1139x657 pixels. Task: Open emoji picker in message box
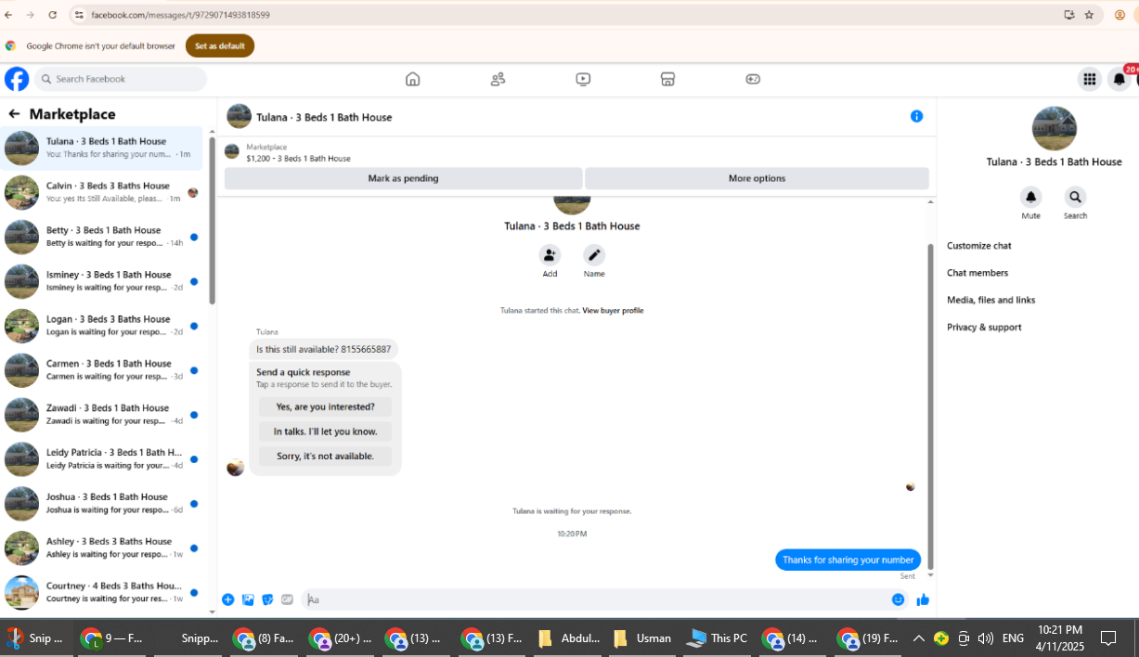[898, 599]
